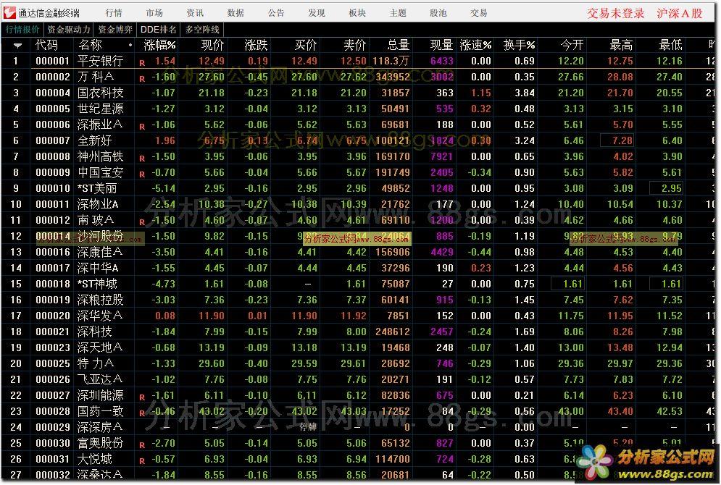Select stock name *ST美丽

coord(97,188)
